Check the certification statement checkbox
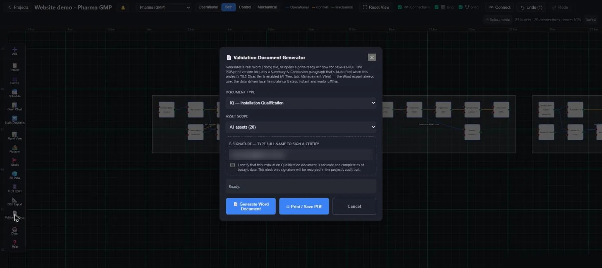 point(232,165)
